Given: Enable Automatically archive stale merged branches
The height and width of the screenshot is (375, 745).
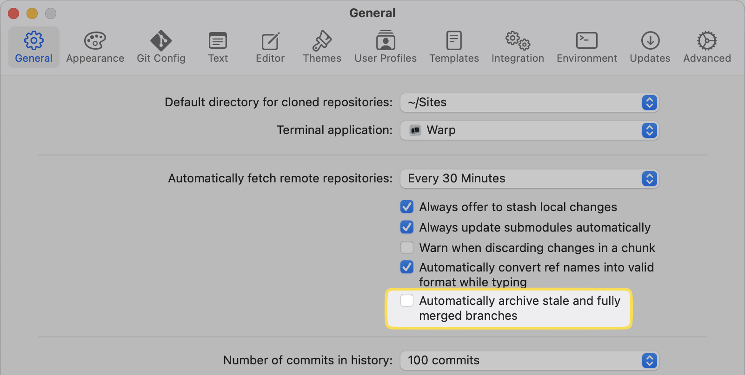Looking at the screenshot, I should tap(407, 300).
